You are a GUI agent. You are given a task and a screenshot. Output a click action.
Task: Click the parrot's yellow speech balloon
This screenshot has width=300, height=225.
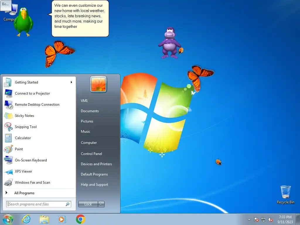pos(80,18)
